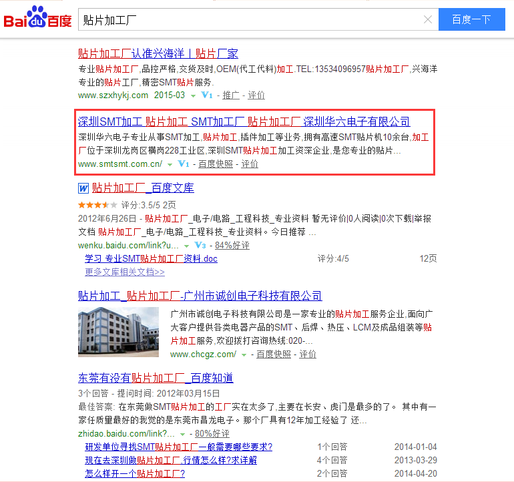Click 推广 link under szxhykj result
This screenshot has width=514, height=482.
231,95
